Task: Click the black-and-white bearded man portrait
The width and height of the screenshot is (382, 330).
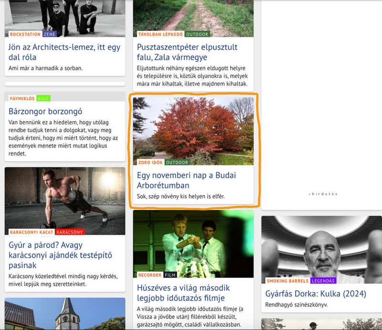Action: [x=321, y=250]
